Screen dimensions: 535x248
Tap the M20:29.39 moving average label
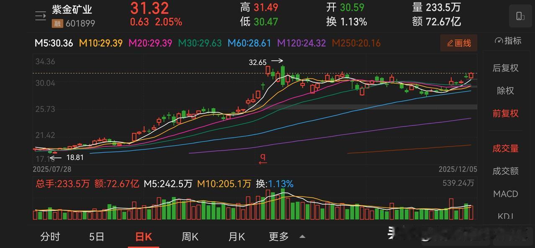click(150, 43)
